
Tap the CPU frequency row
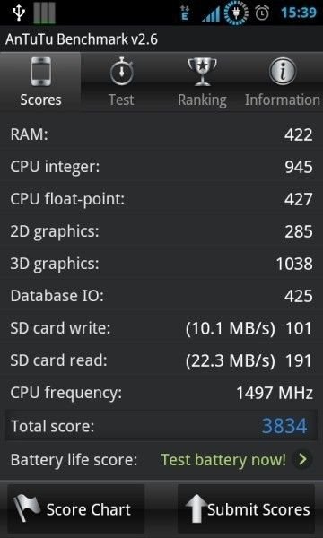click(161, 393)
